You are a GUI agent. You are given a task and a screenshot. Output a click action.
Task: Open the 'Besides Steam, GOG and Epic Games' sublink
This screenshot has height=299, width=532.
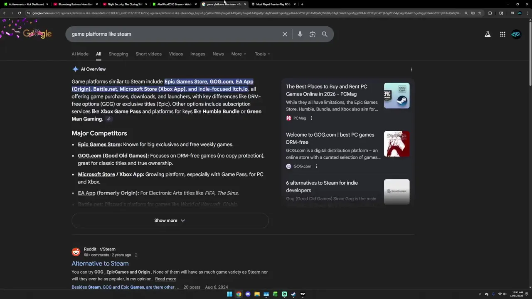tap(125, 287)
